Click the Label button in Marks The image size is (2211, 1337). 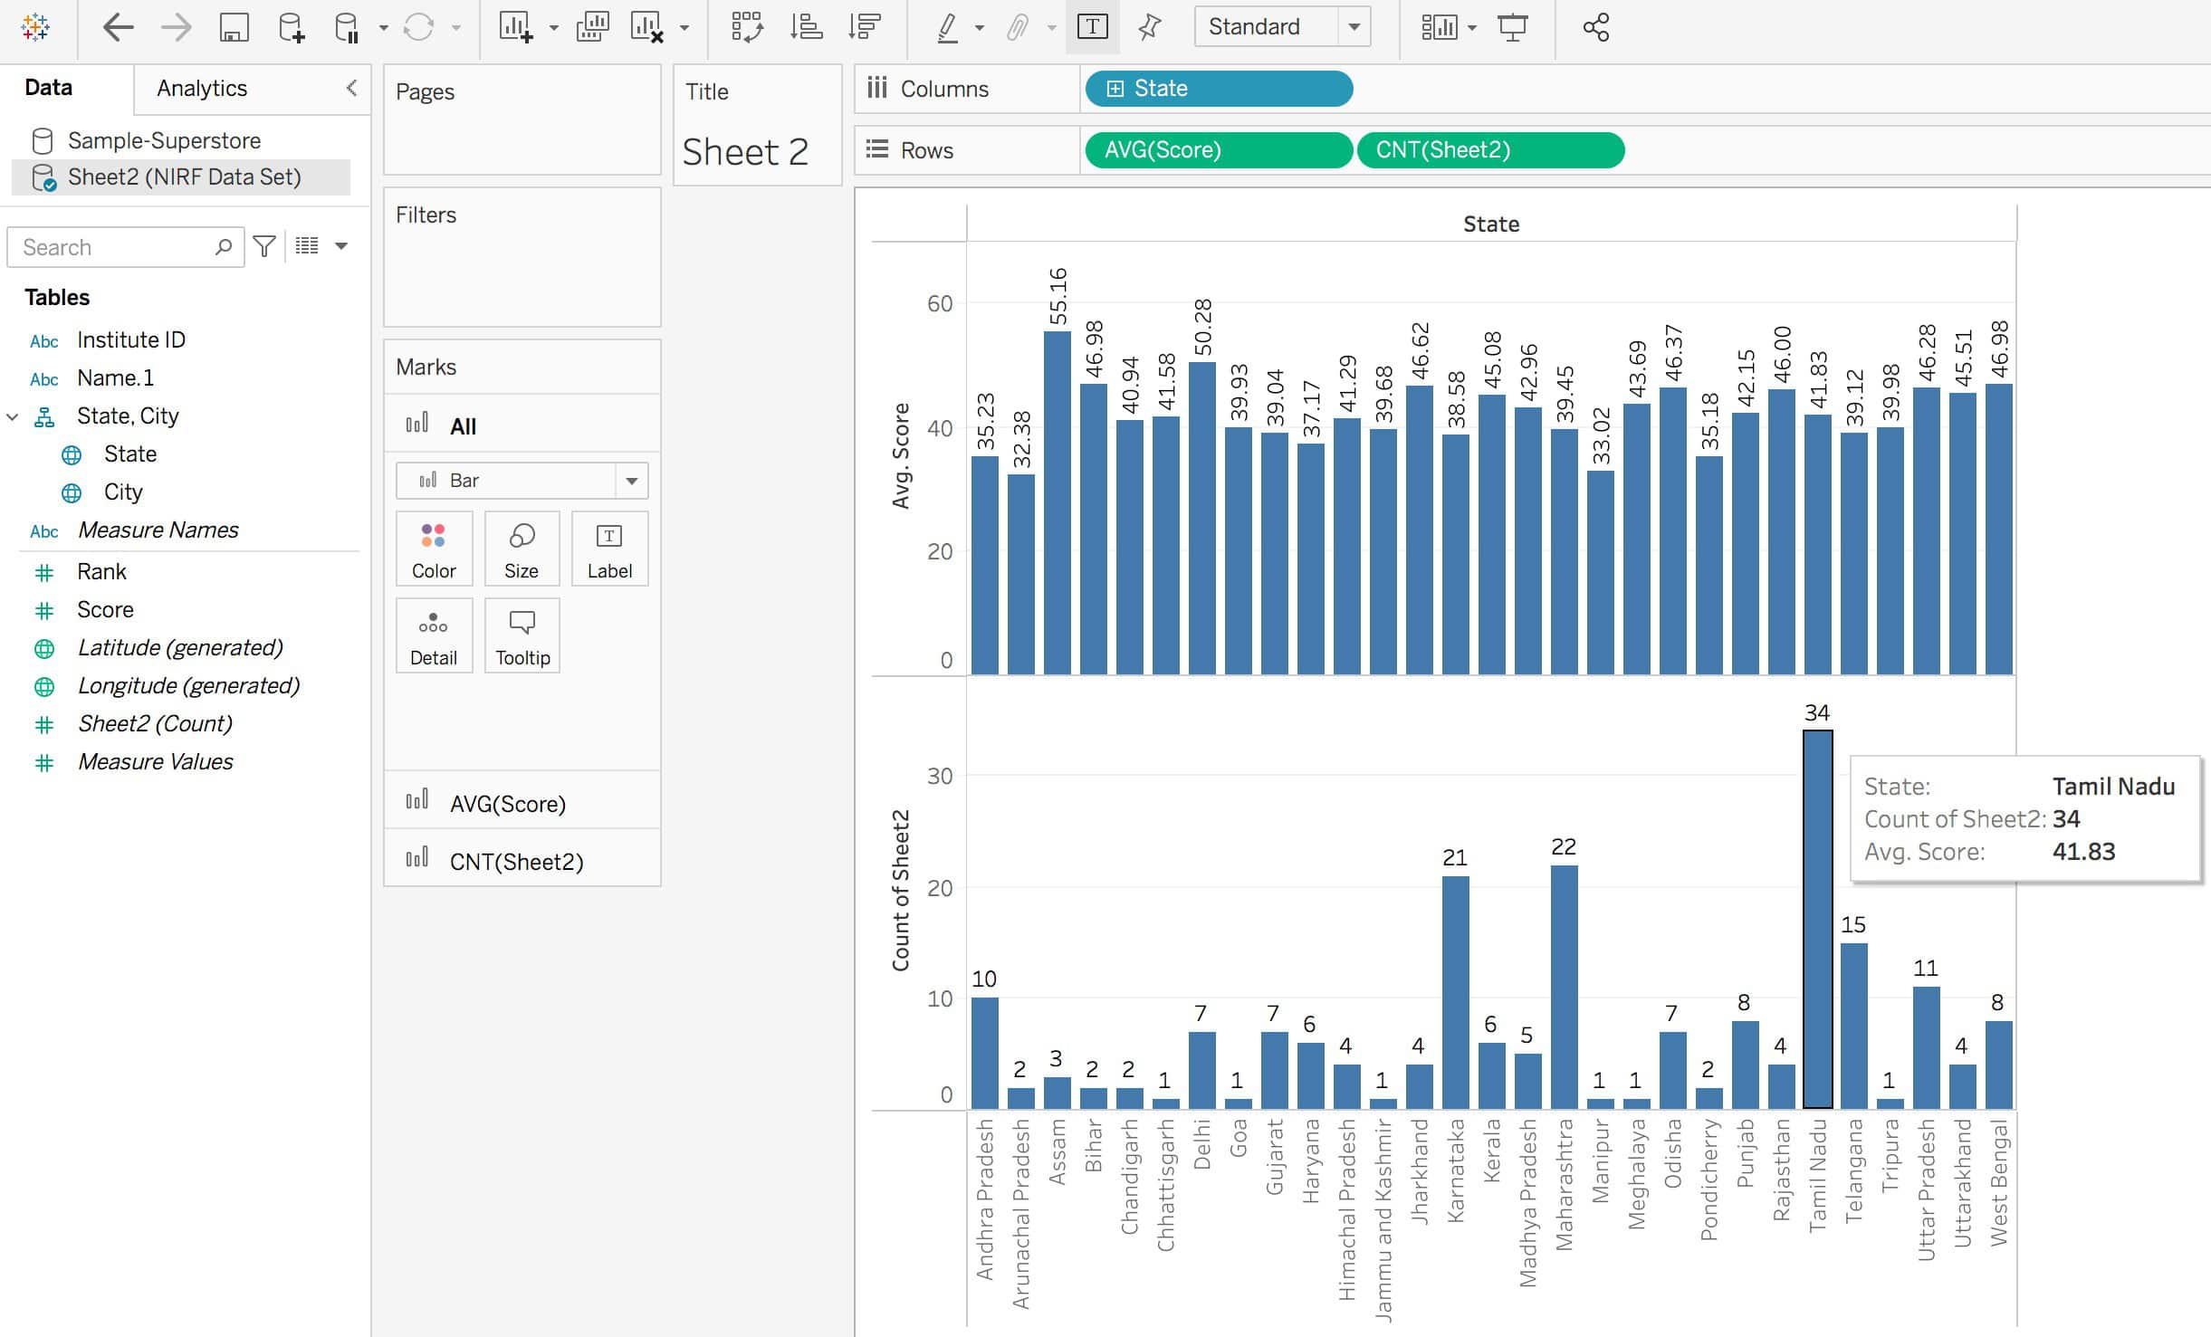609,549
